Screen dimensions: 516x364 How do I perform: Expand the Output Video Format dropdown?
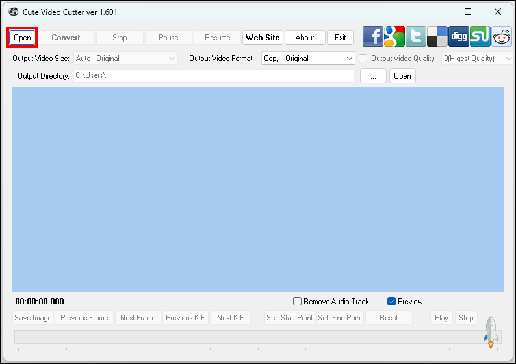click(308, 58)
